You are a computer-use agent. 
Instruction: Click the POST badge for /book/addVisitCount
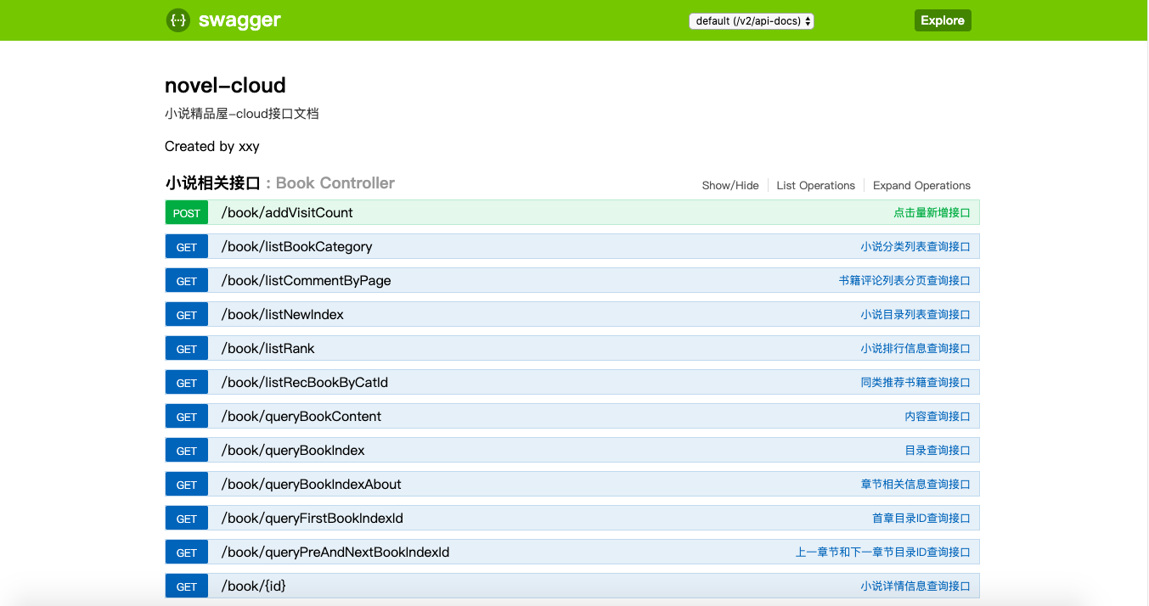[187, 213]
